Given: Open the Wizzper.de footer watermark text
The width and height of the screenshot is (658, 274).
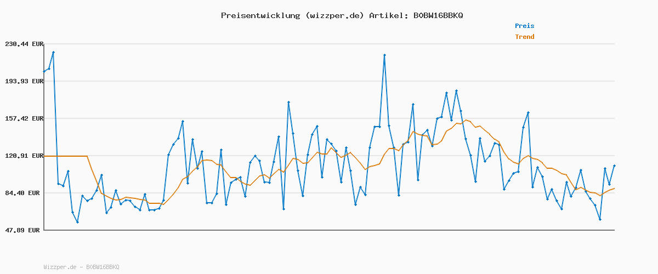Looking at the screenshot, I should click(x=81, y=267).
